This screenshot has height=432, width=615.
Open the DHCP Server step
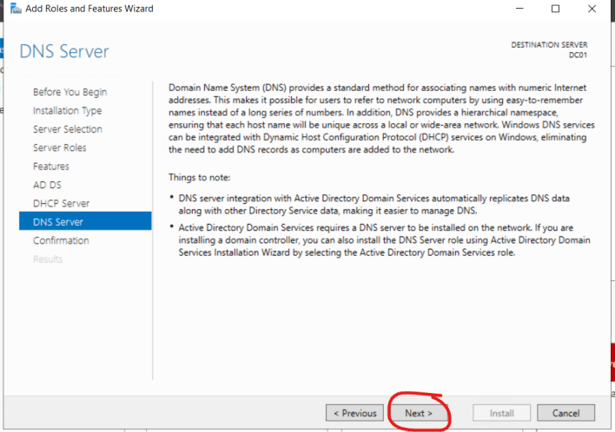[61, 203]
